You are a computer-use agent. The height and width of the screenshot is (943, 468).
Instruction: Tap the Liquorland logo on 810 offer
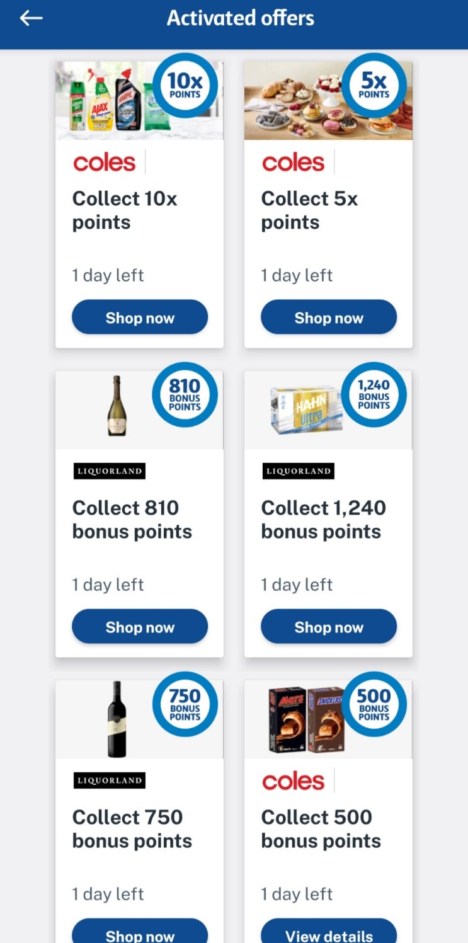110,471
